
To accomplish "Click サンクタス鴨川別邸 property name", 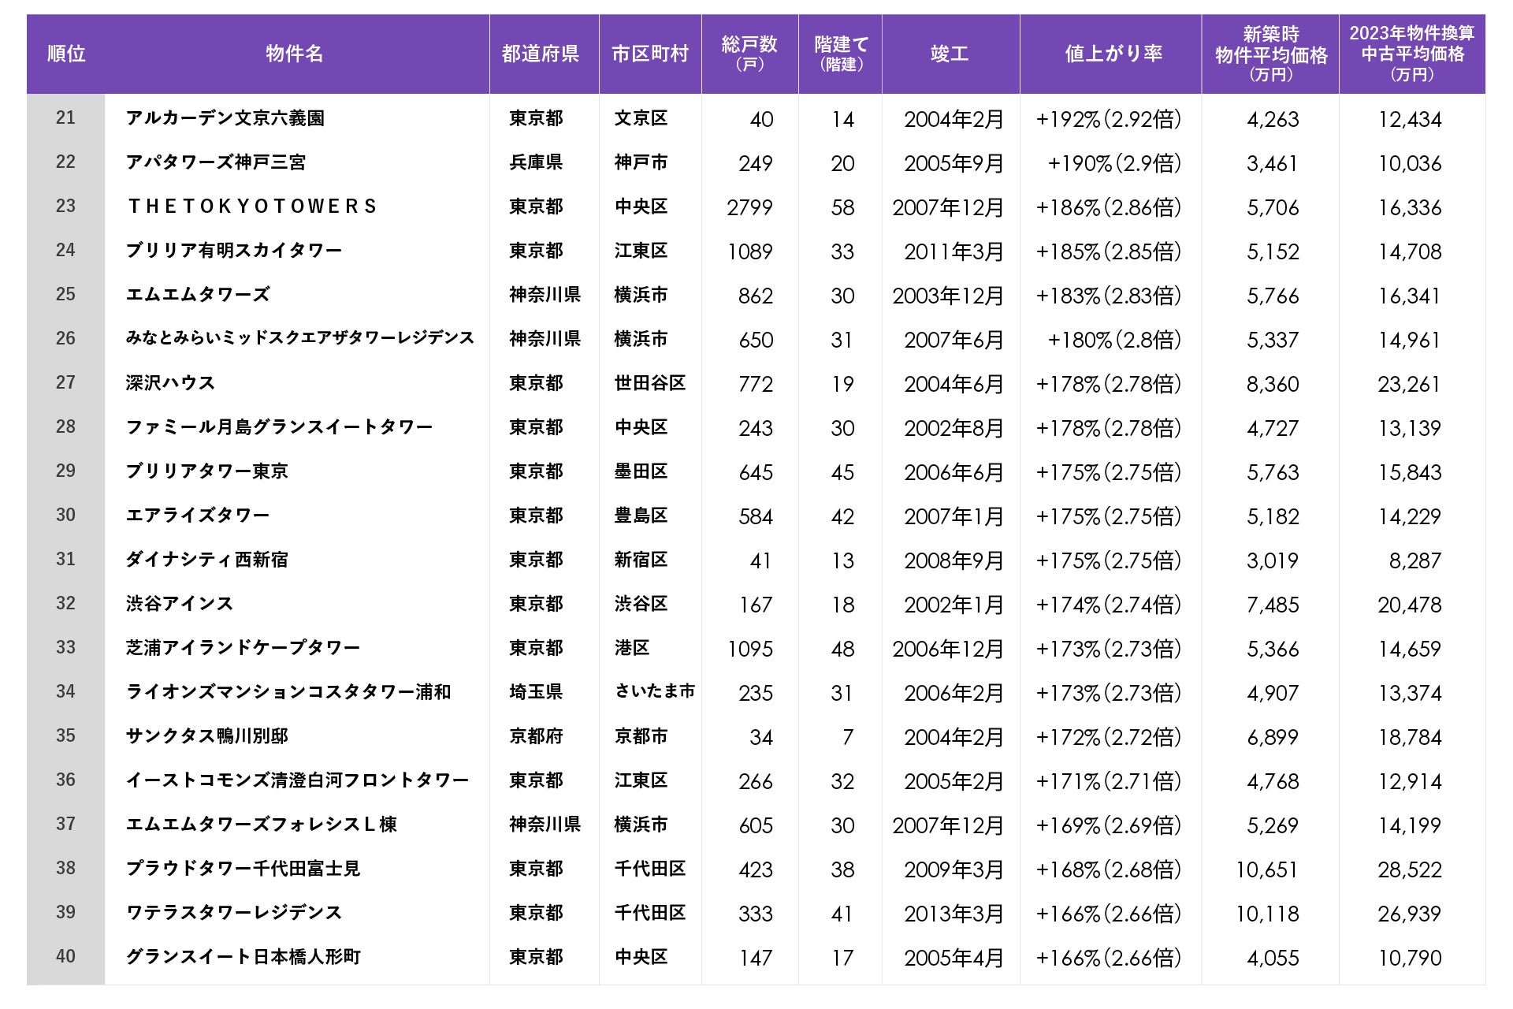I will [207, 736].
